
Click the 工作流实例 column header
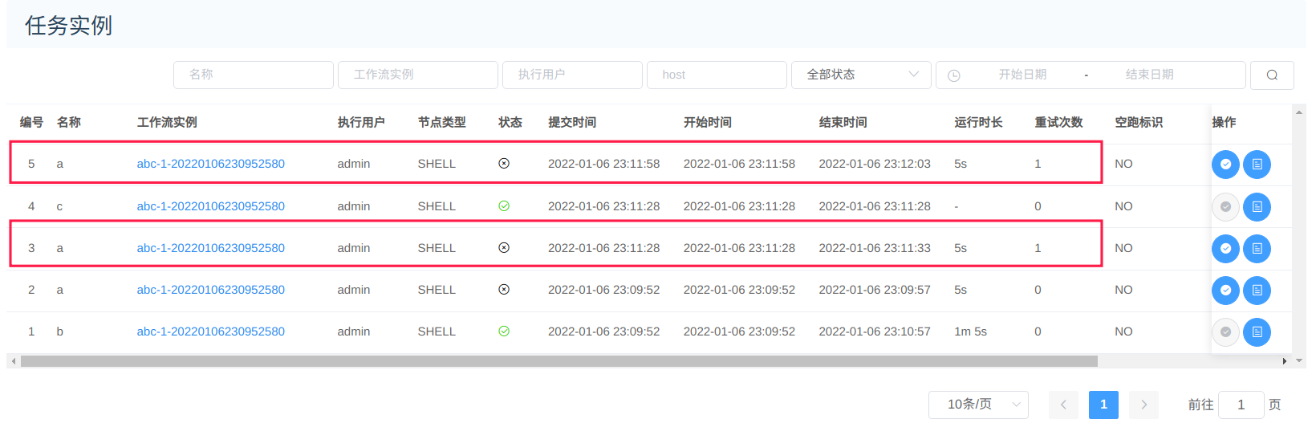click(x=167, y=122)
